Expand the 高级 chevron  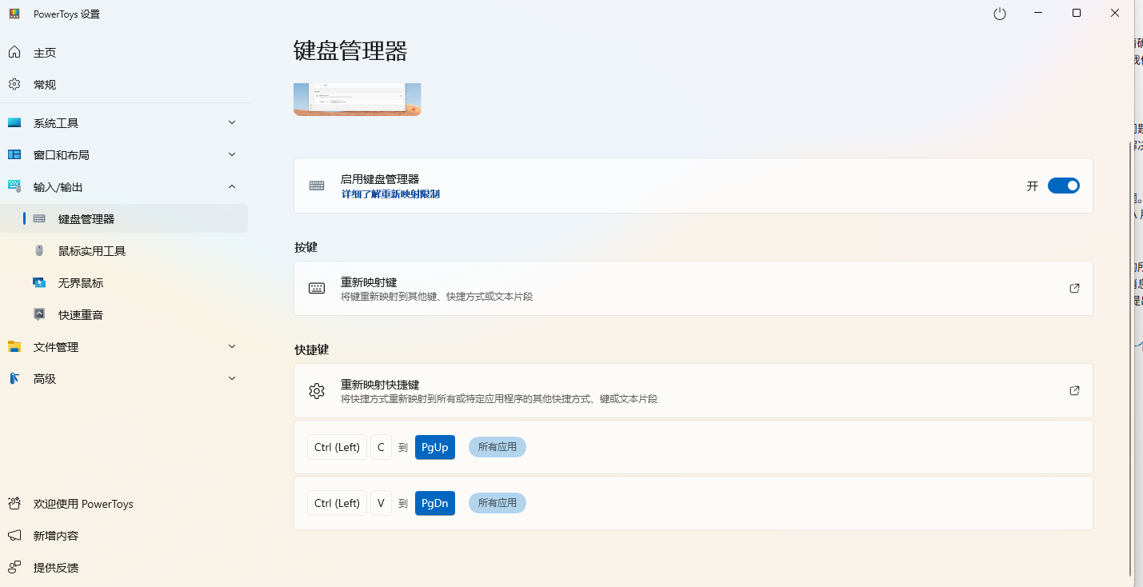pos(232,378)
